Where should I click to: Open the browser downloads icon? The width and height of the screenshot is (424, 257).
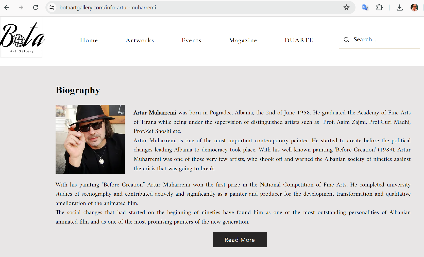click(400, 8)
